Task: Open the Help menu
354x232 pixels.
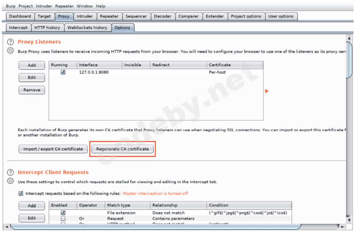Action: 101,6
